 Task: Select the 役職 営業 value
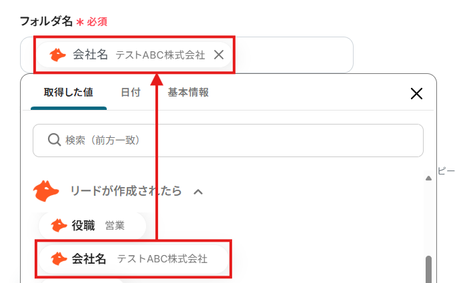point(92,226)
